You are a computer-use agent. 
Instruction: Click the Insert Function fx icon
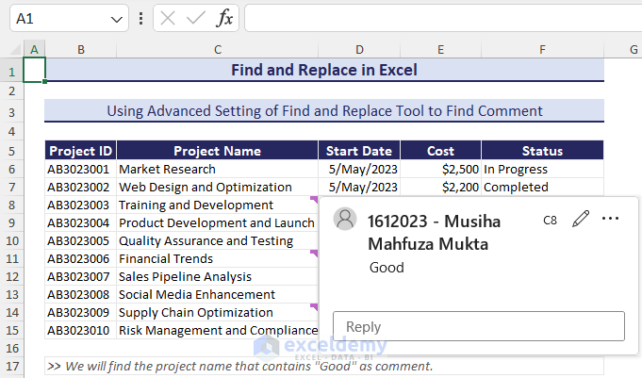tap(224, 18)
